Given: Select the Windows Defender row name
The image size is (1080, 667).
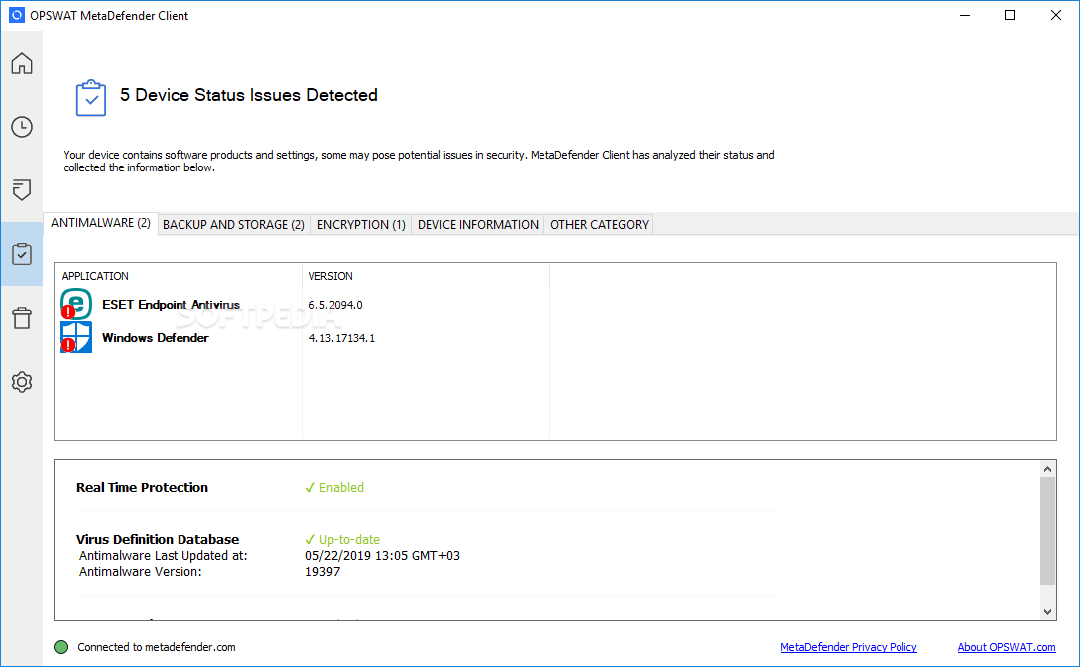Looking at the screenshot, I should (155, 338).
